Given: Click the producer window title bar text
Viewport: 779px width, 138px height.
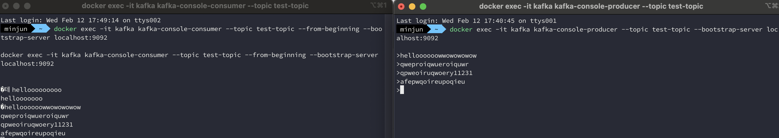Looking at the screenshot, I should [591, 6].
